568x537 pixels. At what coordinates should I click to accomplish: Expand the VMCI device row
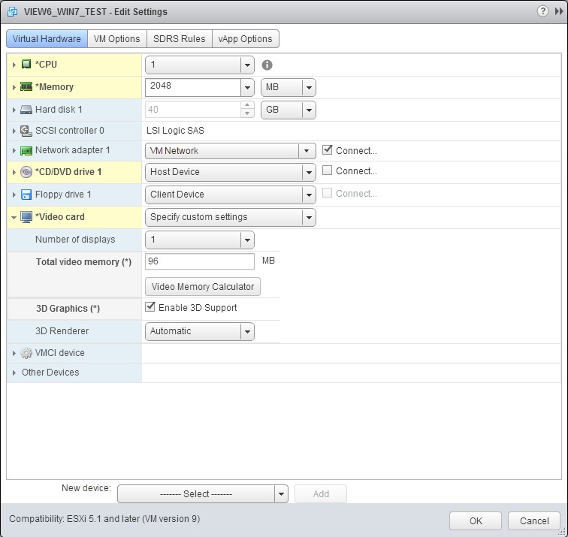14,353
